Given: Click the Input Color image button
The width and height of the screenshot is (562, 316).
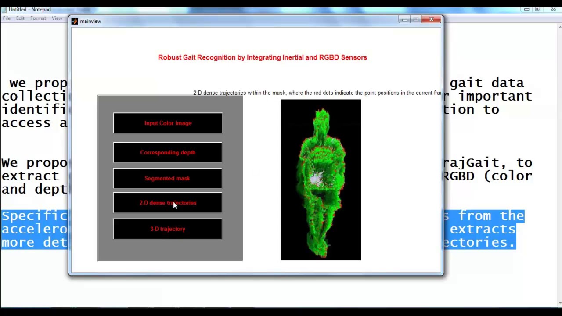Looking at the screenshot, I should [168, 123].
